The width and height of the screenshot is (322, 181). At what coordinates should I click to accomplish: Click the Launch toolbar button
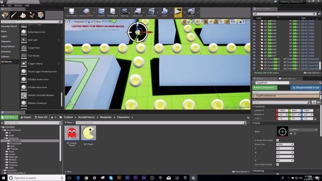click(x=191, y=13)
